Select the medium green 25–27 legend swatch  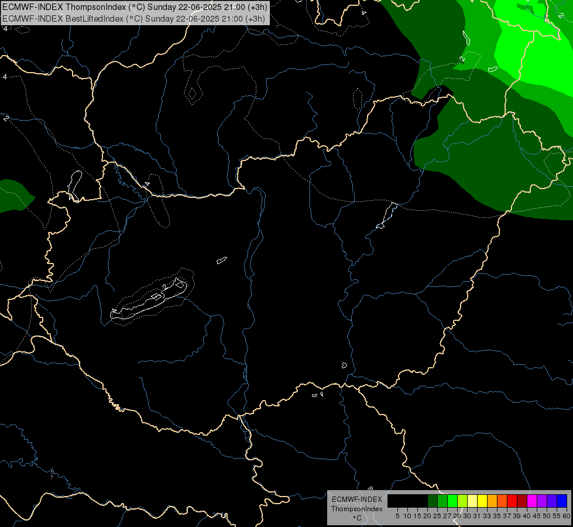[x=442, y=501]
